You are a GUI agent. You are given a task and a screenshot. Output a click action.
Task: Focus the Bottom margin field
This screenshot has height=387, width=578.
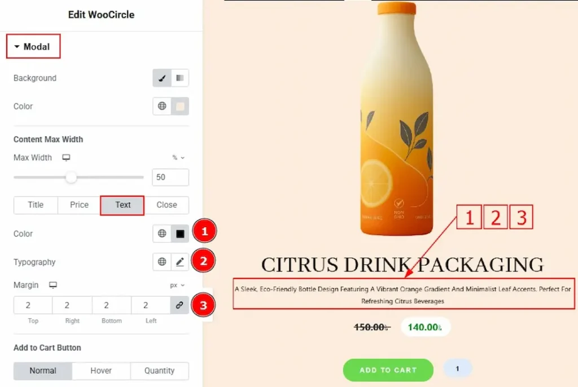(x=112, y=305)
